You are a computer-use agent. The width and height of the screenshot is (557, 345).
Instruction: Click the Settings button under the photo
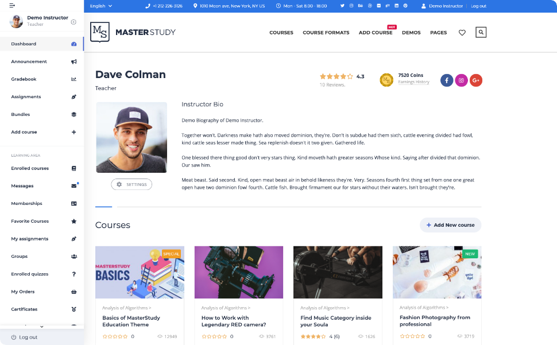click(x=131, y=184)
